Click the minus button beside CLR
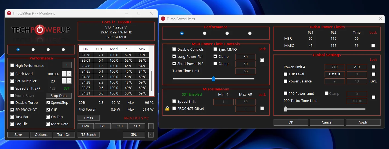 [151, 126]
